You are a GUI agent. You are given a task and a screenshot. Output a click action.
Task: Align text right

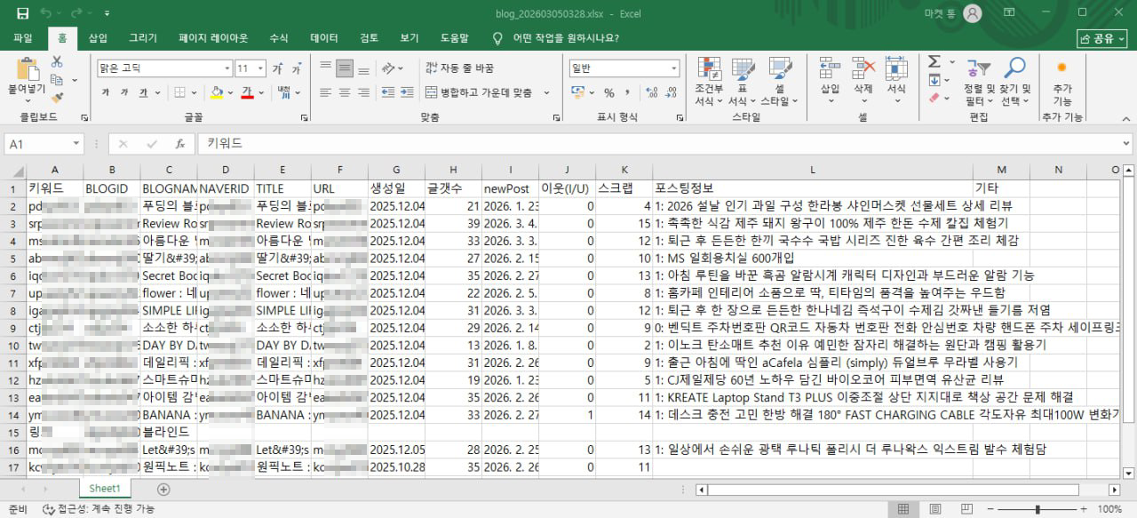click(364, 92)
